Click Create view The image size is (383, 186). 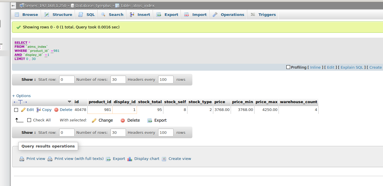click(176, 159)
